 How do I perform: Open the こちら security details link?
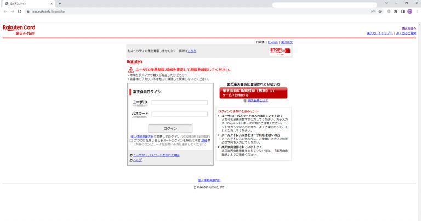tap(192, 51)
